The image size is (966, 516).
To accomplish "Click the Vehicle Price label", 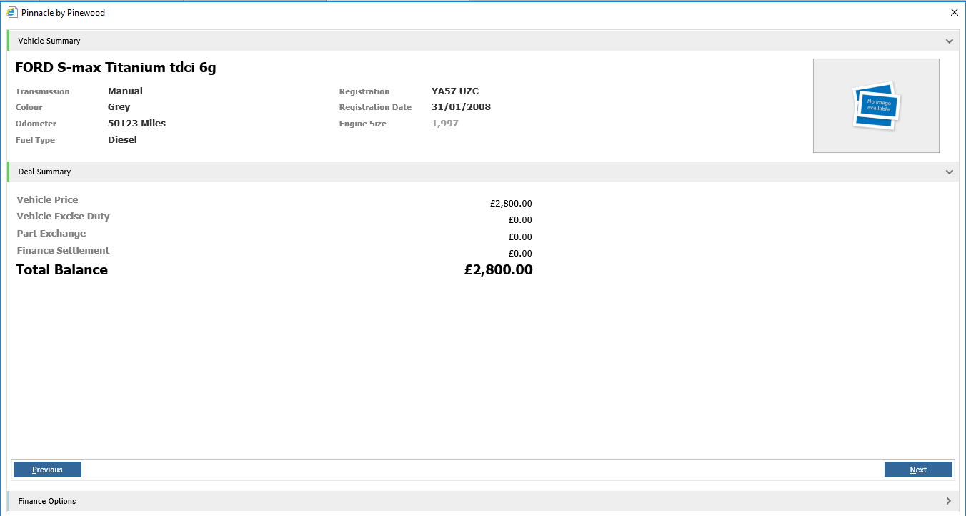I will pos(48,199).
